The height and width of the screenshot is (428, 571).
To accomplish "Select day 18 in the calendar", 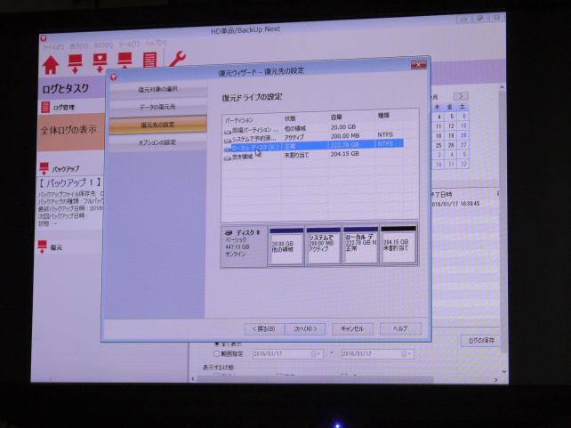I will 438,135.
